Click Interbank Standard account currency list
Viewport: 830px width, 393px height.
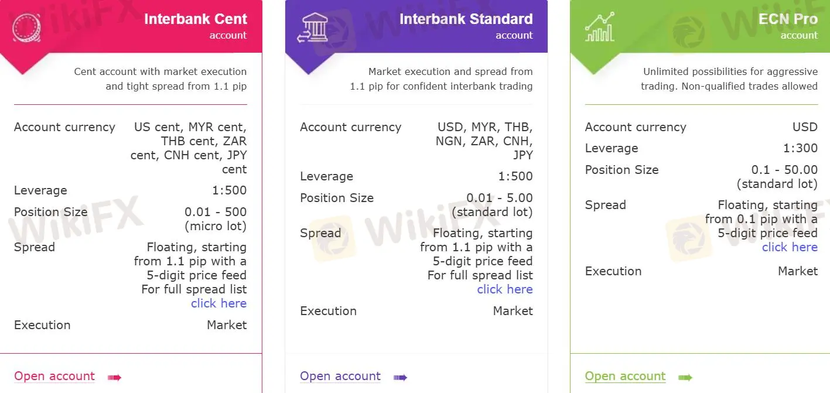[484, 141]
